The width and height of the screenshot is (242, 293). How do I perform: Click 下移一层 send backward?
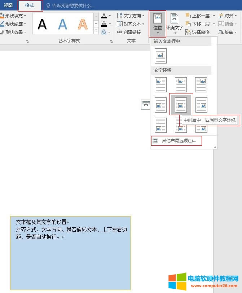(198, 24)
